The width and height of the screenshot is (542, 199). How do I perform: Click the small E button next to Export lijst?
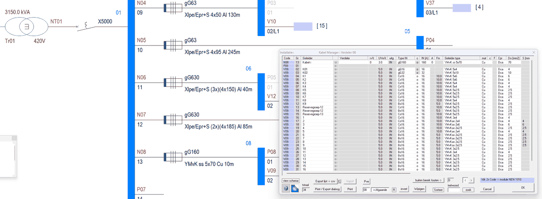click(x=339, y=181)
